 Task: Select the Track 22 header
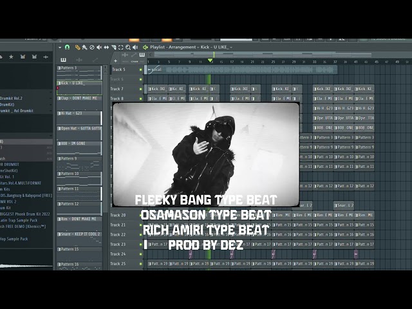[126, 234]
